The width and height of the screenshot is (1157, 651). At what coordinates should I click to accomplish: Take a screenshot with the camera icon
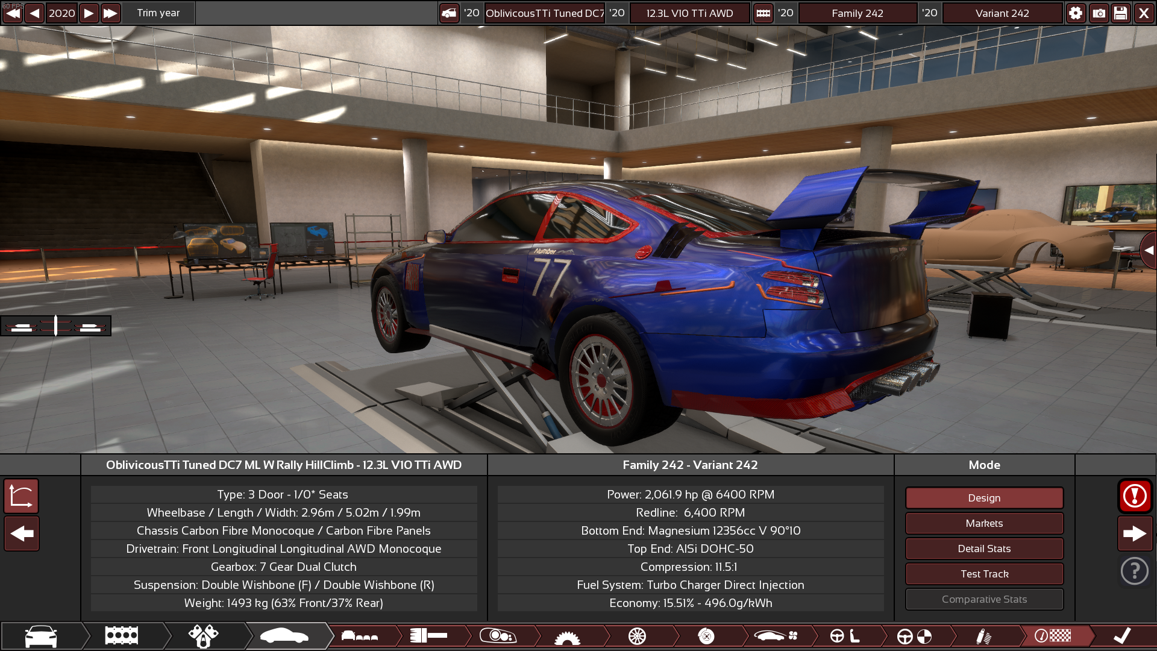click(x=1099, y=13)
